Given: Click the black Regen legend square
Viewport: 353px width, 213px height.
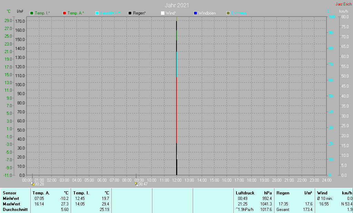Looking at the screenshot, I should point(130,13).
